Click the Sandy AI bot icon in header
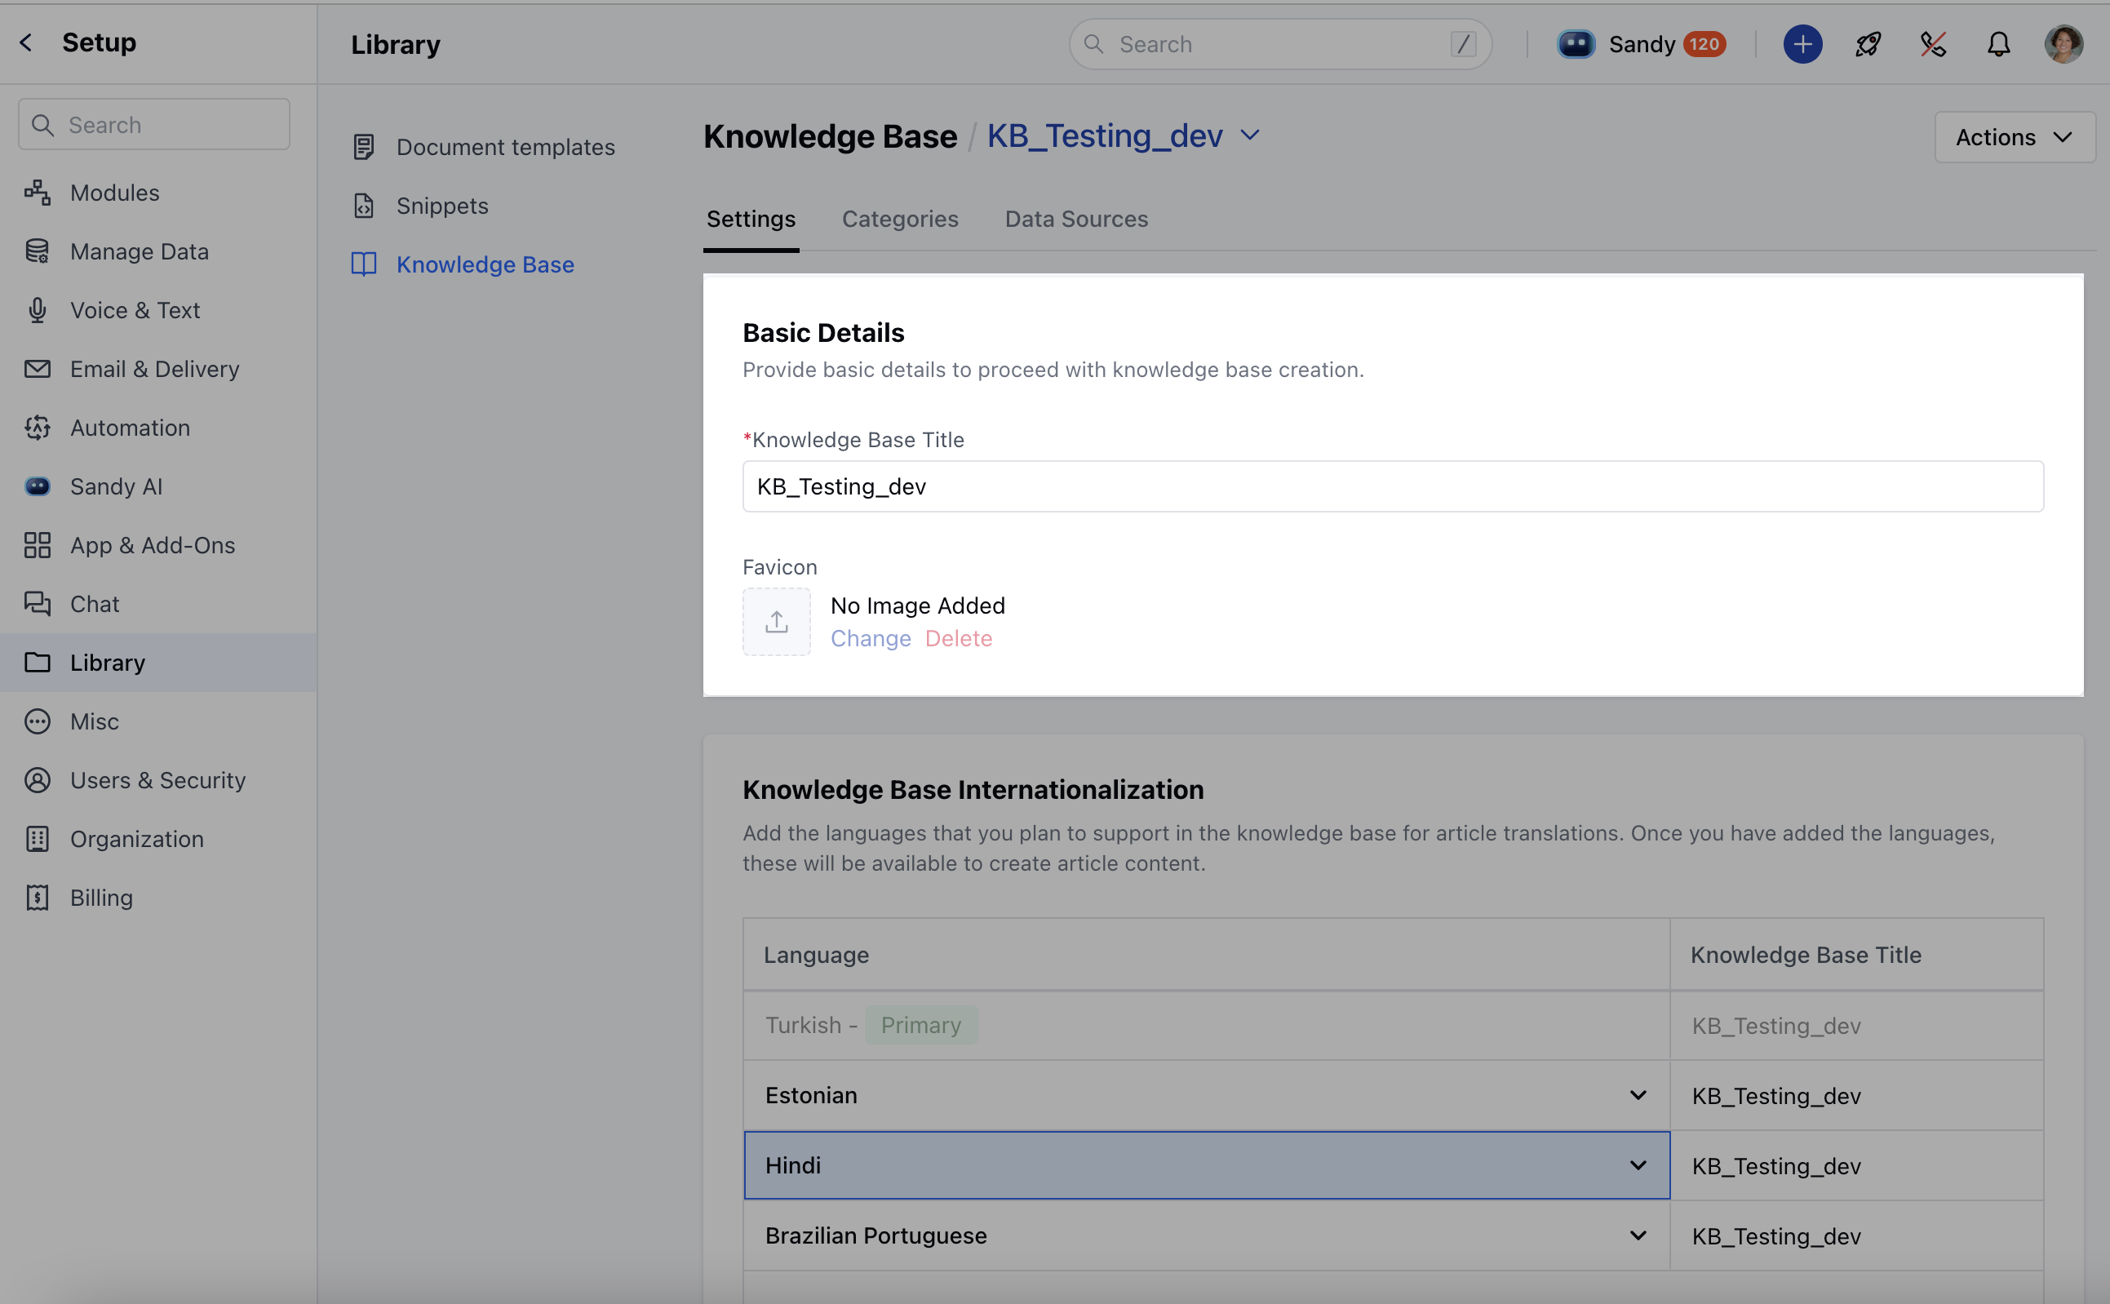The width and height of the screenshot is (2110, 1304). (1576, 44)
